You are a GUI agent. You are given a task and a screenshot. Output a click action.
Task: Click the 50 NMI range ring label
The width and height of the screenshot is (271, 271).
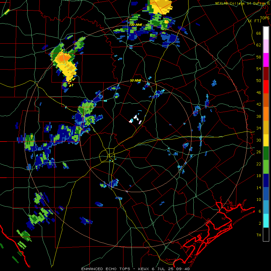point(135,80)
